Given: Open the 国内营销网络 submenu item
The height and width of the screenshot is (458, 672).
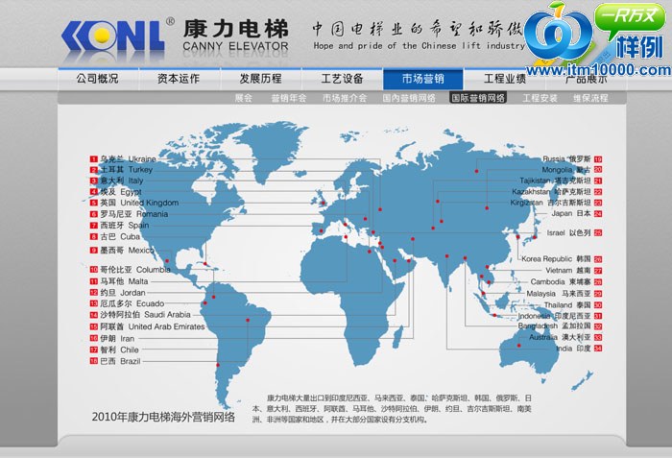Looking at the screenshot, I should click(x=409, y=98).
